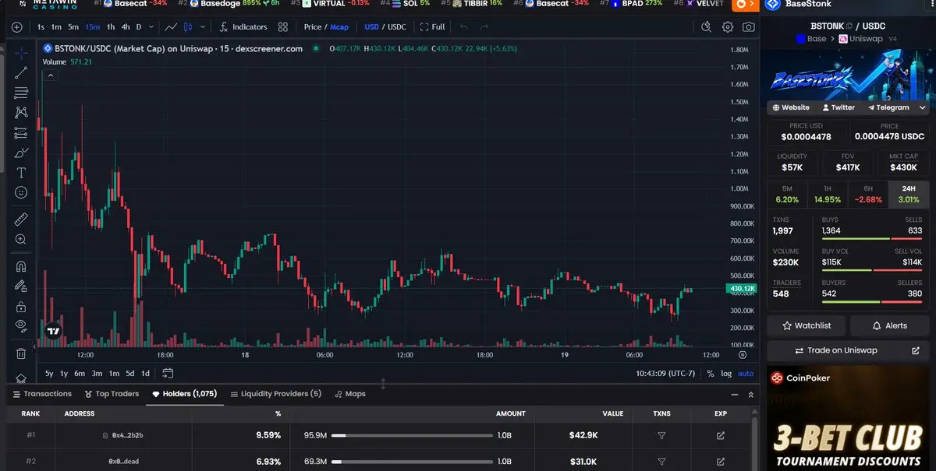936x471 pixels.
Task: Take a chart snapshot with camera icon
Action: (749, 26)
